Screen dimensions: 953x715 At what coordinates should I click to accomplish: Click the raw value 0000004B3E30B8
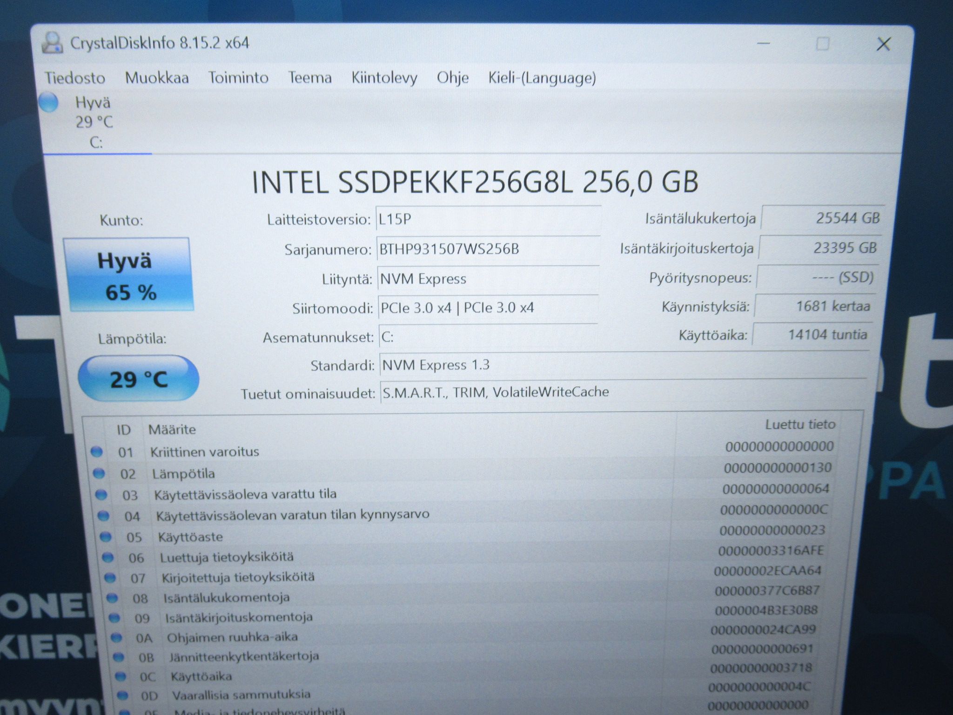[x=766, y=610]
